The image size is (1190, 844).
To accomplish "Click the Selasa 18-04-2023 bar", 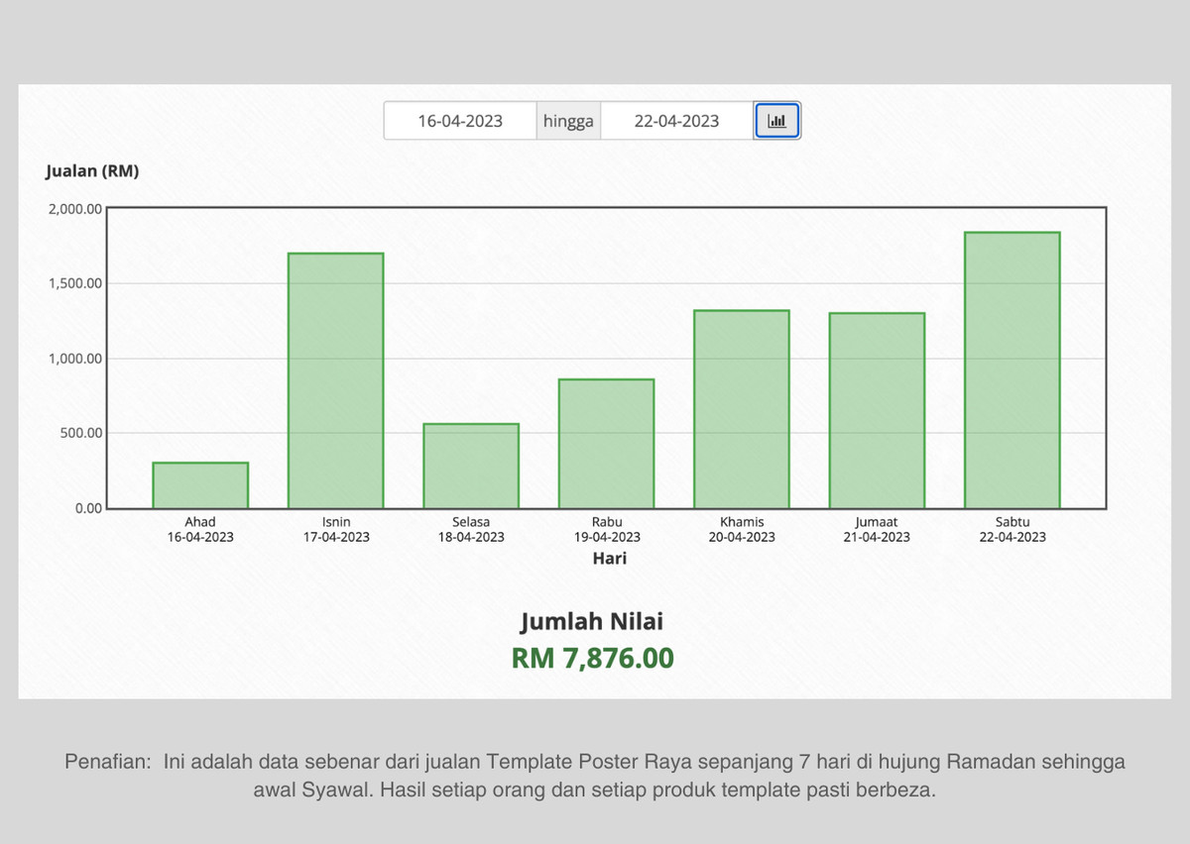I will click(x=471, y=466).
